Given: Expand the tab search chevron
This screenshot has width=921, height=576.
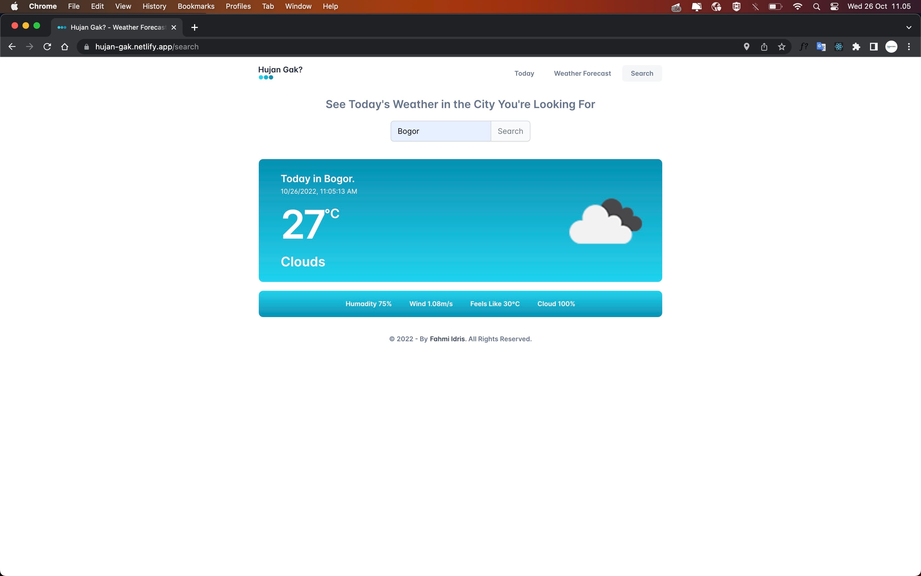Looking at the screenshot, I should click(909, 27).
